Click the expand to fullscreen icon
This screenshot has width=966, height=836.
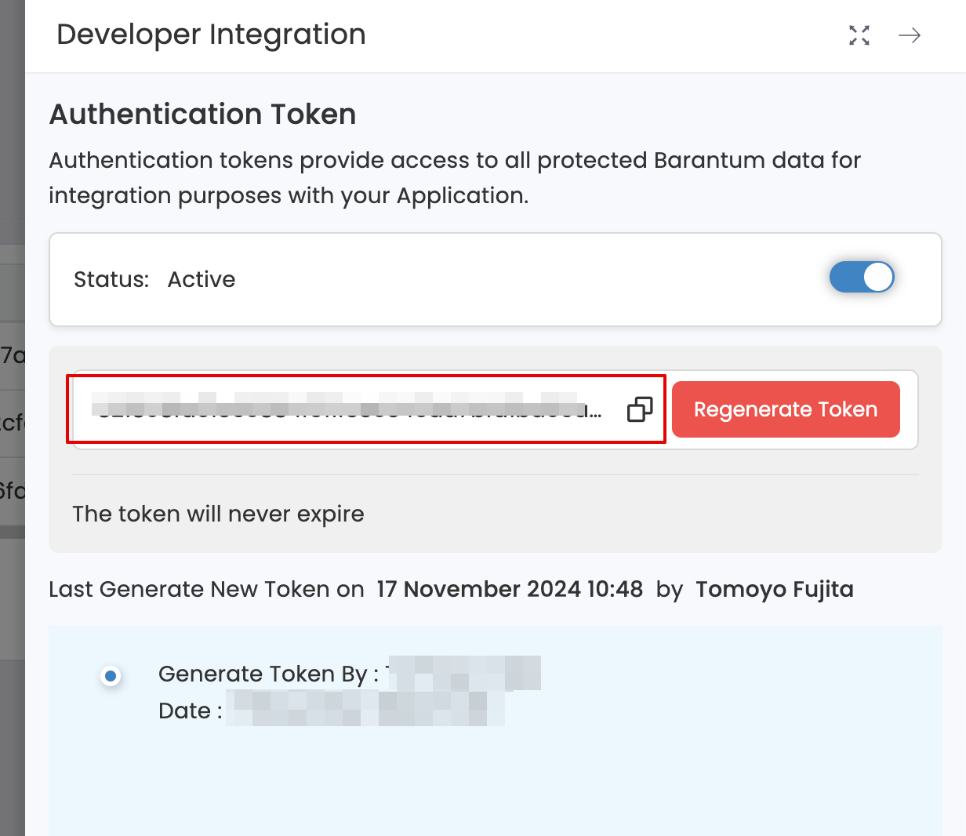point(859,35)
